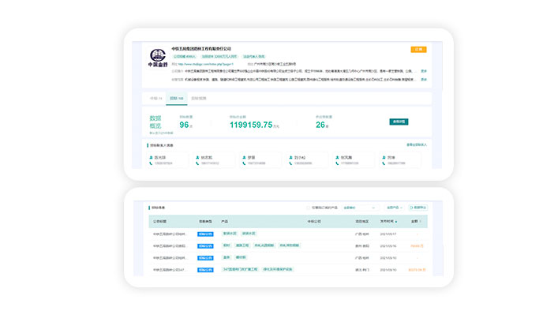Switch to the 中标 74 tab
Image resolution: width=543 pixels, height=322 pixels.
[155, 99]
